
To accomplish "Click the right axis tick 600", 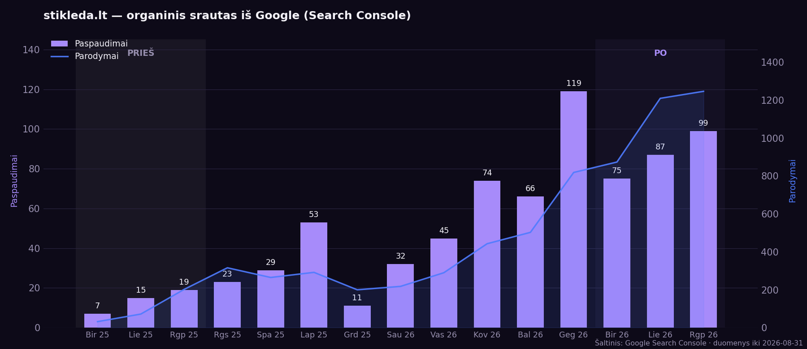I will point(770,214).
